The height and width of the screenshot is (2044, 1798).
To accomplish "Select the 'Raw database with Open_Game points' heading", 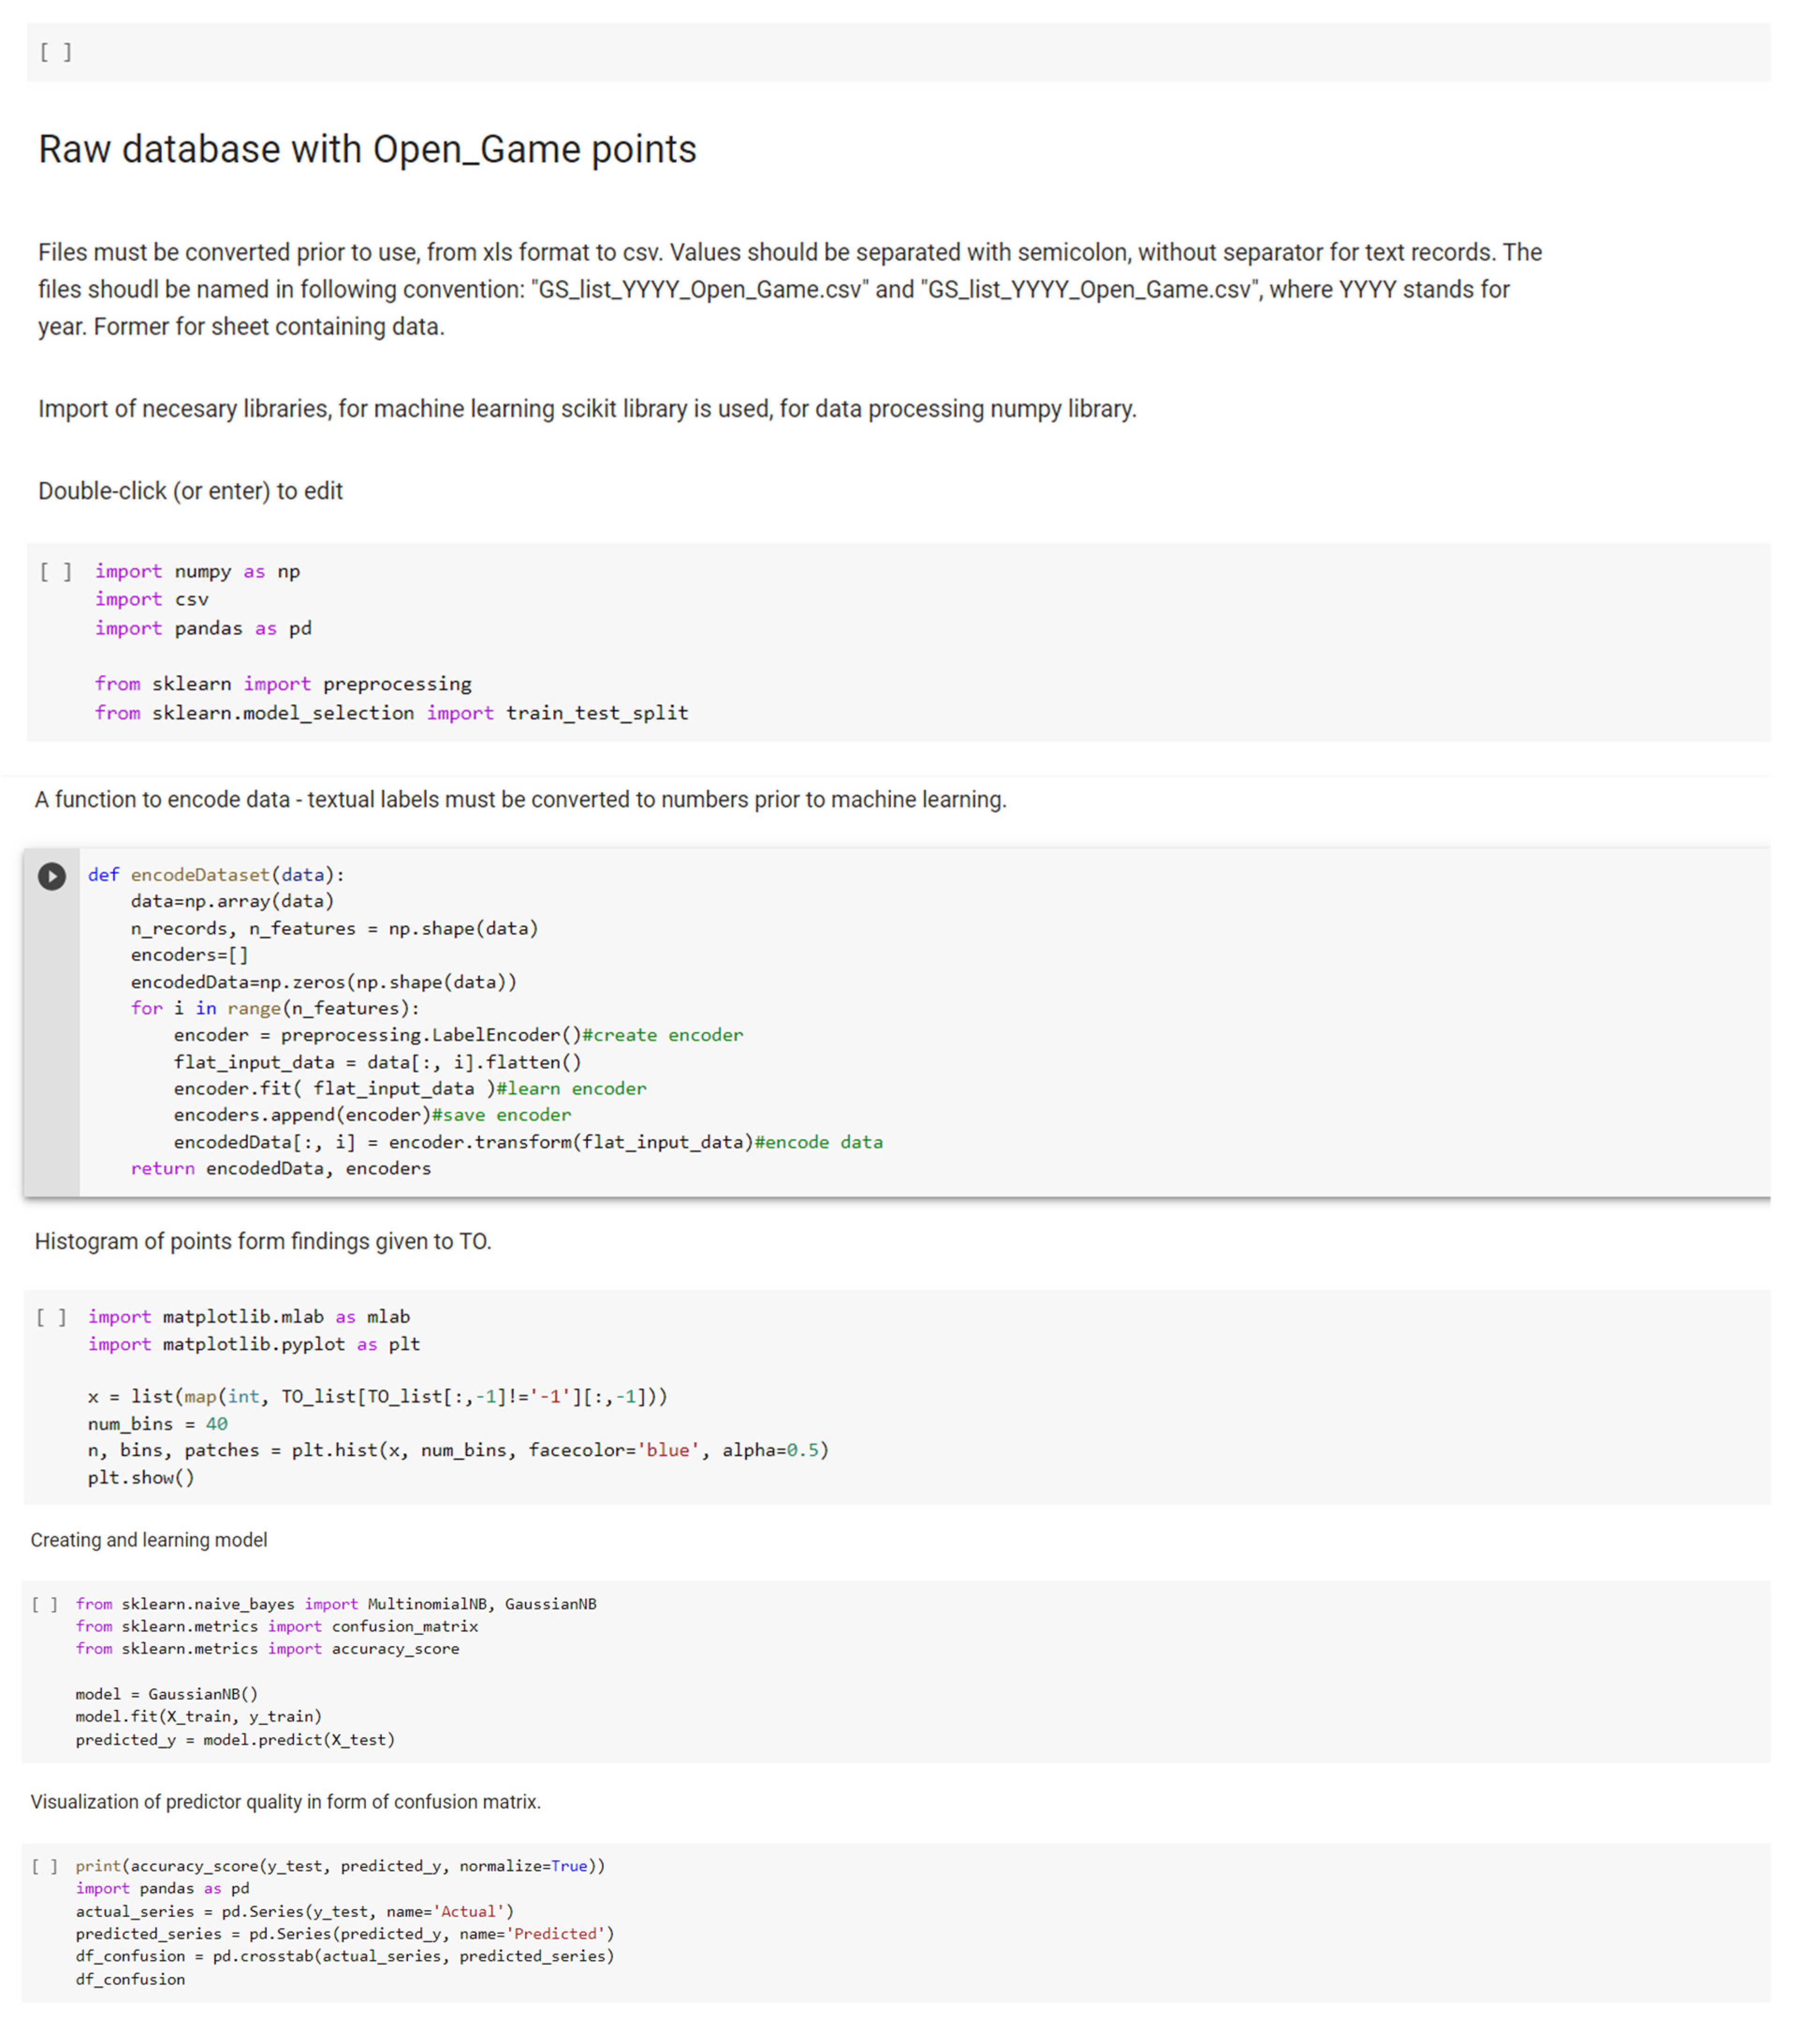I will pos(367,149).
